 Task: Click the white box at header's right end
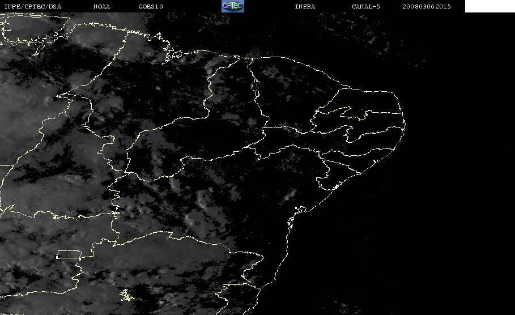pos(490,6)
